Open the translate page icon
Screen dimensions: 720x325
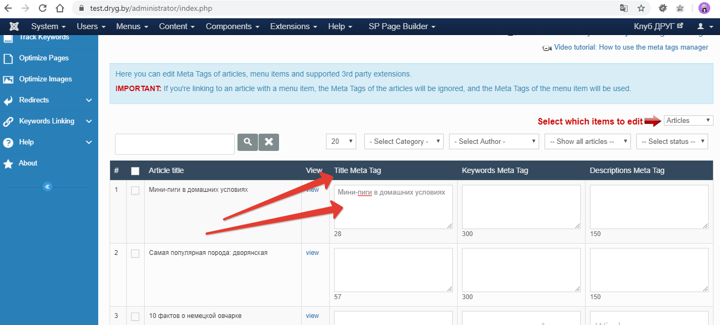coord(624,8)
